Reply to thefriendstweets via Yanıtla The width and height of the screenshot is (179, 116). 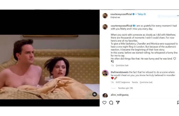[x=135, y=82]
